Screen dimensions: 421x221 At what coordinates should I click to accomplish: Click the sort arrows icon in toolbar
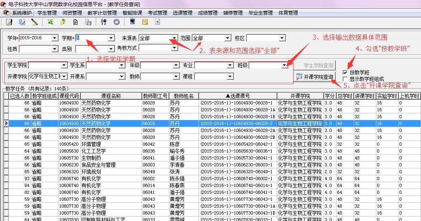(104, 22)
